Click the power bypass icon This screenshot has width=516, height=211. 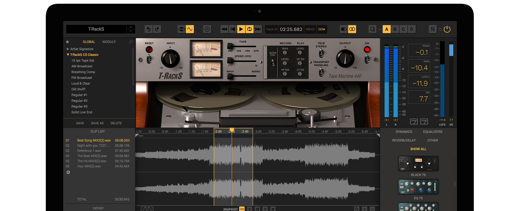point(447,29)
